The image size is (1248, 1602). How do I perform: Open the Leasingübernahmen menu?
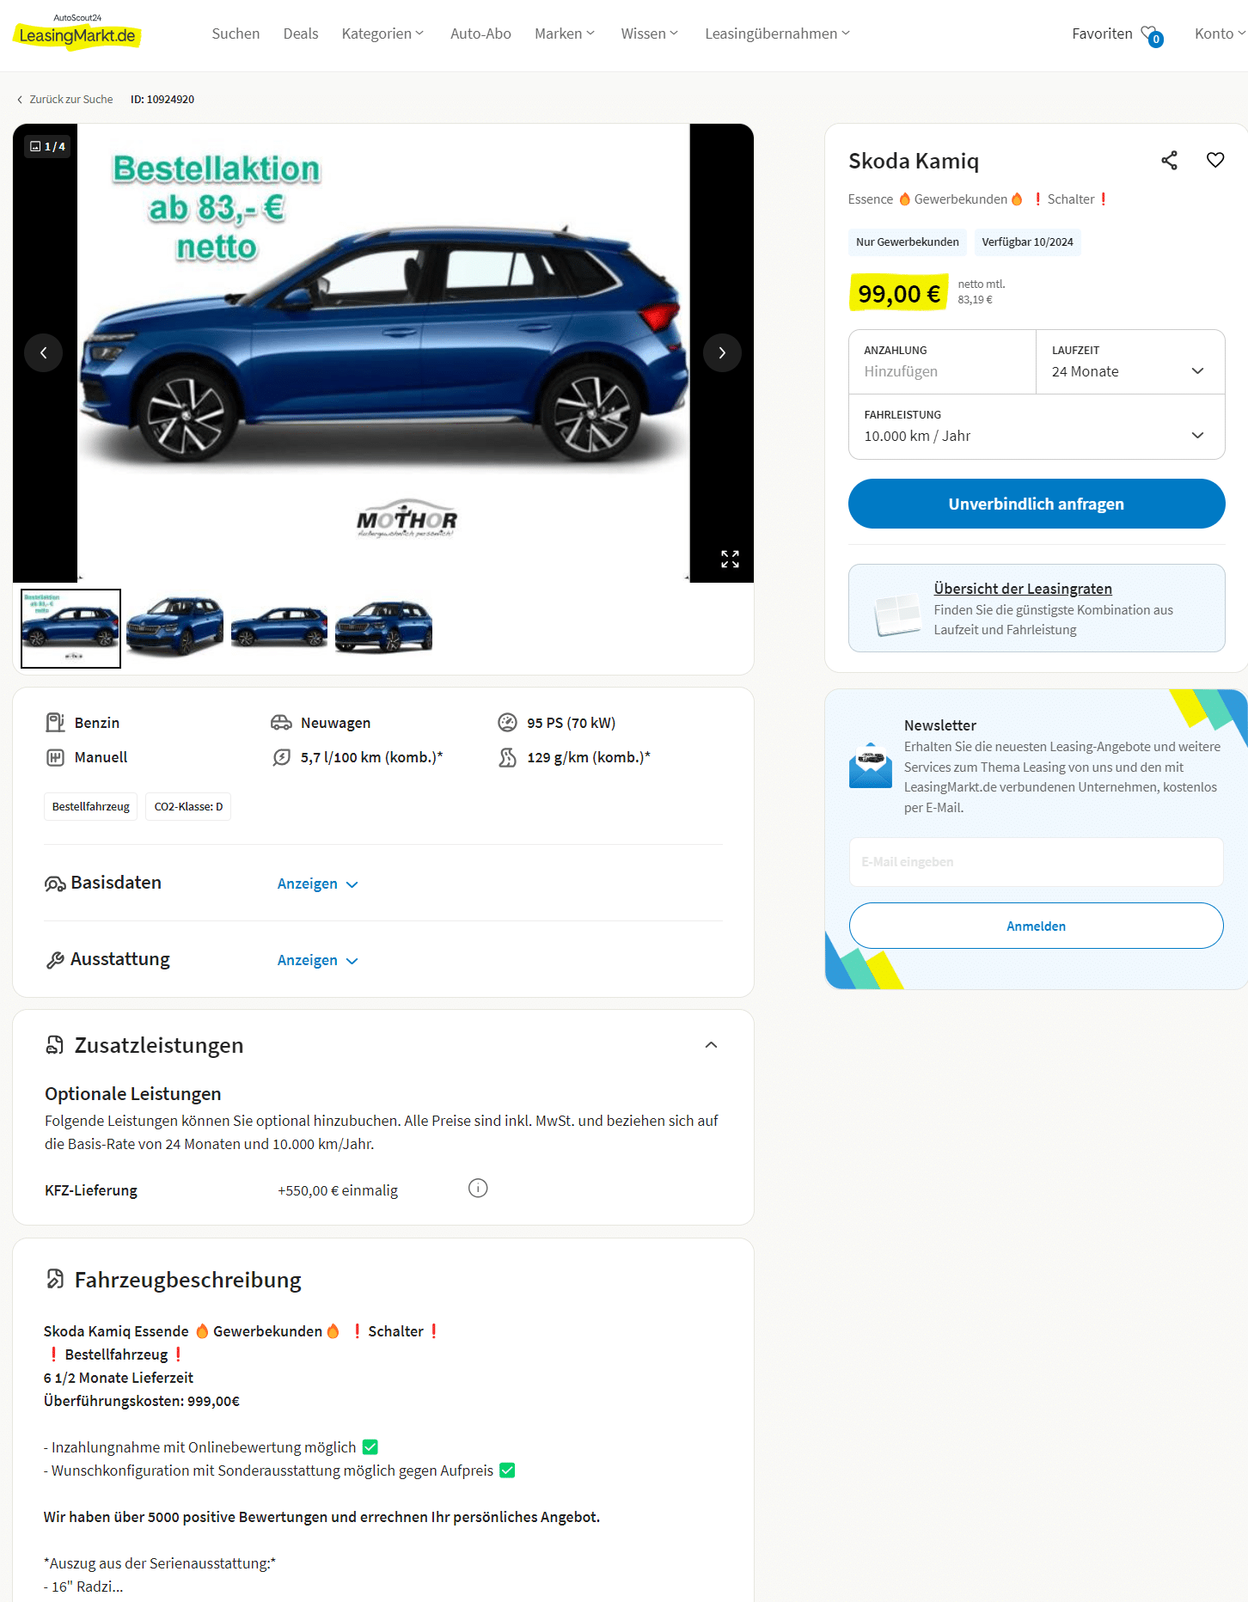pos(777,34)
